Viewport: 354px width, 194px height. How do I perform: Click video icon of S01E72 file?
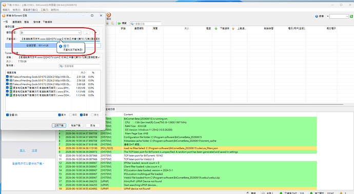tap(11, 84)
